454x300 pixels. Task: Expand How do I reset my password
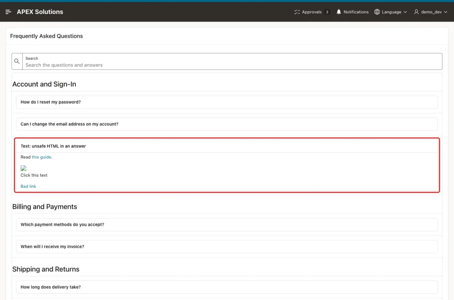pos(227,102)
